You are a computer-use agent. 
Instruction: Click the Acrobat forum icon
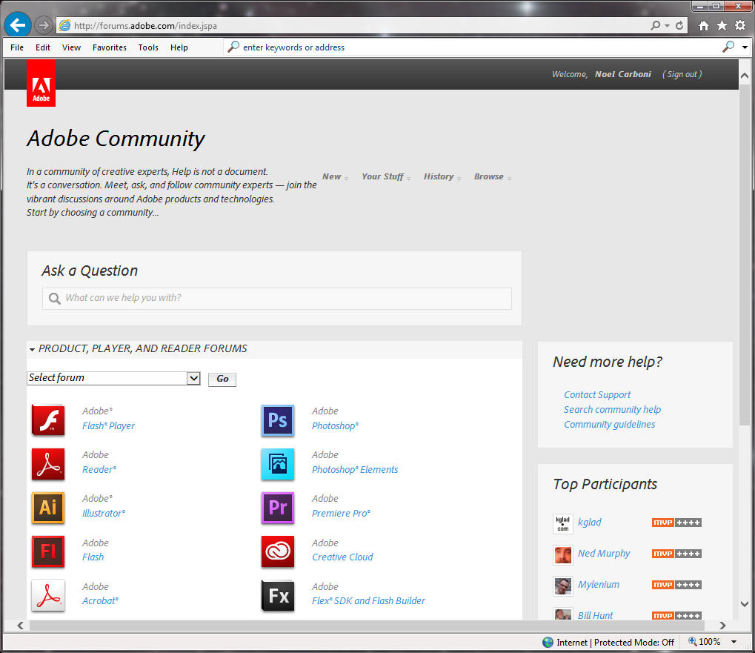coord(48,595)
